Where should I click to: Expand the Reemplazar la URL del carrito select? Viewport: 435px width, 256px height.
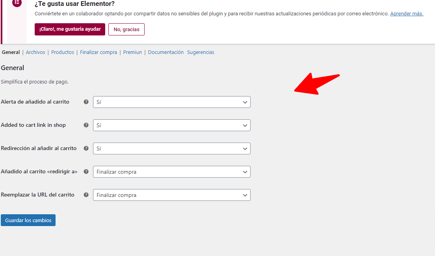pyautogui.click(x=171, y=195)
